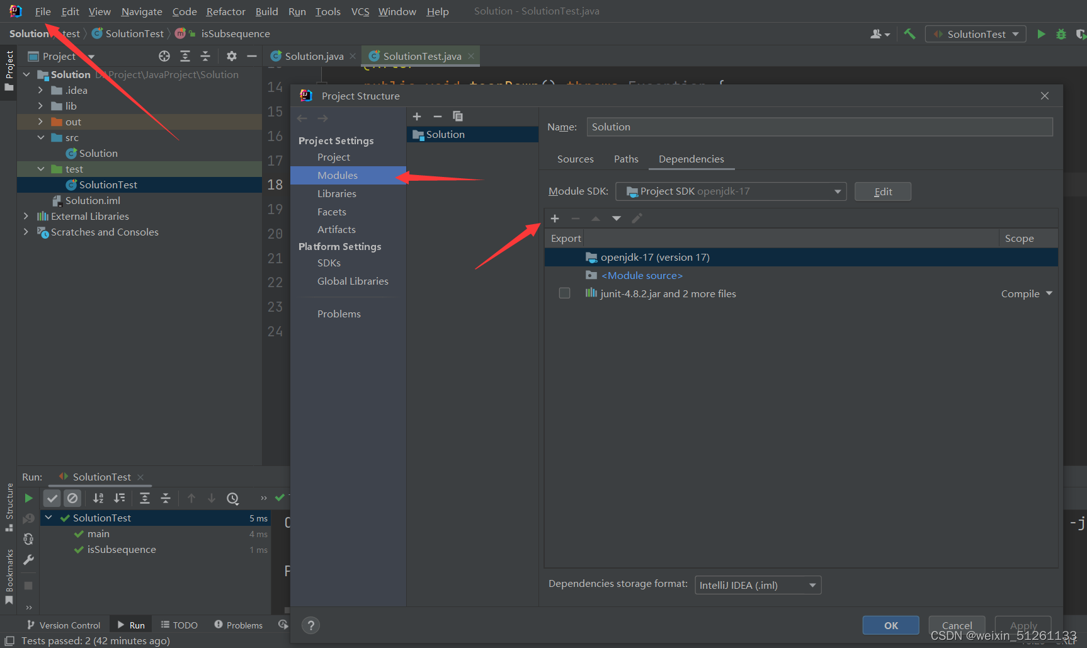This screenshot has height=648, width=1087.
Task: Click the Run panel wrench settings icon
Action: tap(28, 560)
